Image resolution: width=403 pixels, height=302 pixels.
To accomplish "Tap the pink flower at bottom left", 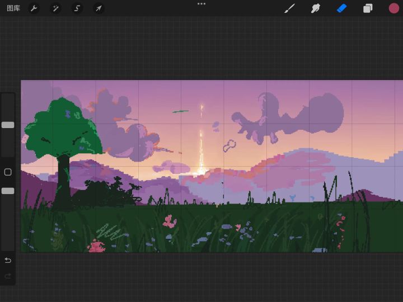I will click(x=96, y=246).
